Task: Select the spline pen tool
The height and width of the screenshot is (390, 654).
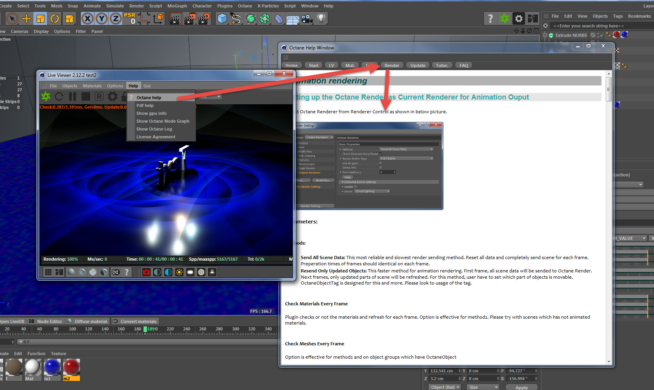Action: 236,18
